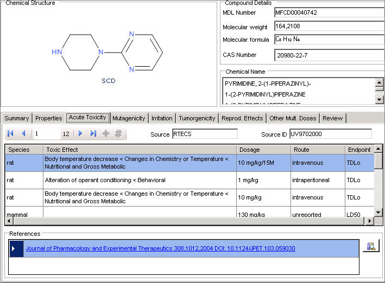
Task: Switch to the Mutagenicity tab
Action: tap(129, 118)
